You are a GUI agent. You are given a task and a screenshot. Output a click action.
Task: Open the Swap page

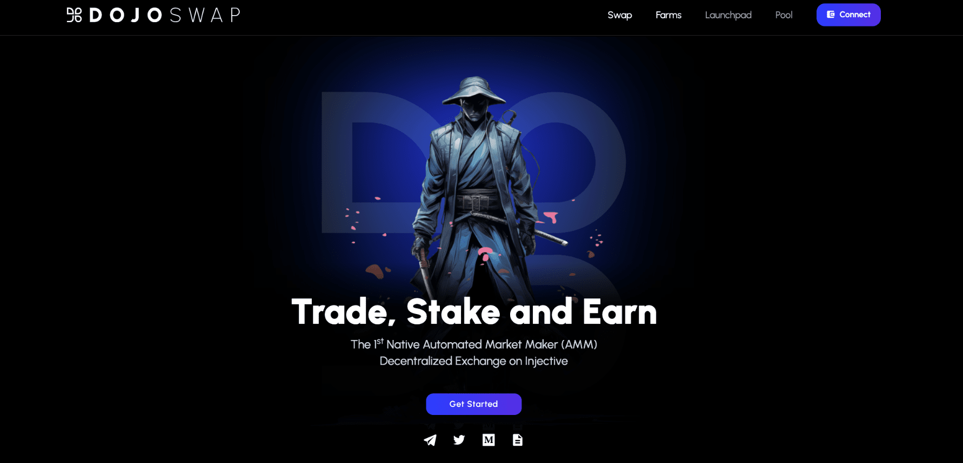point(619,15)
